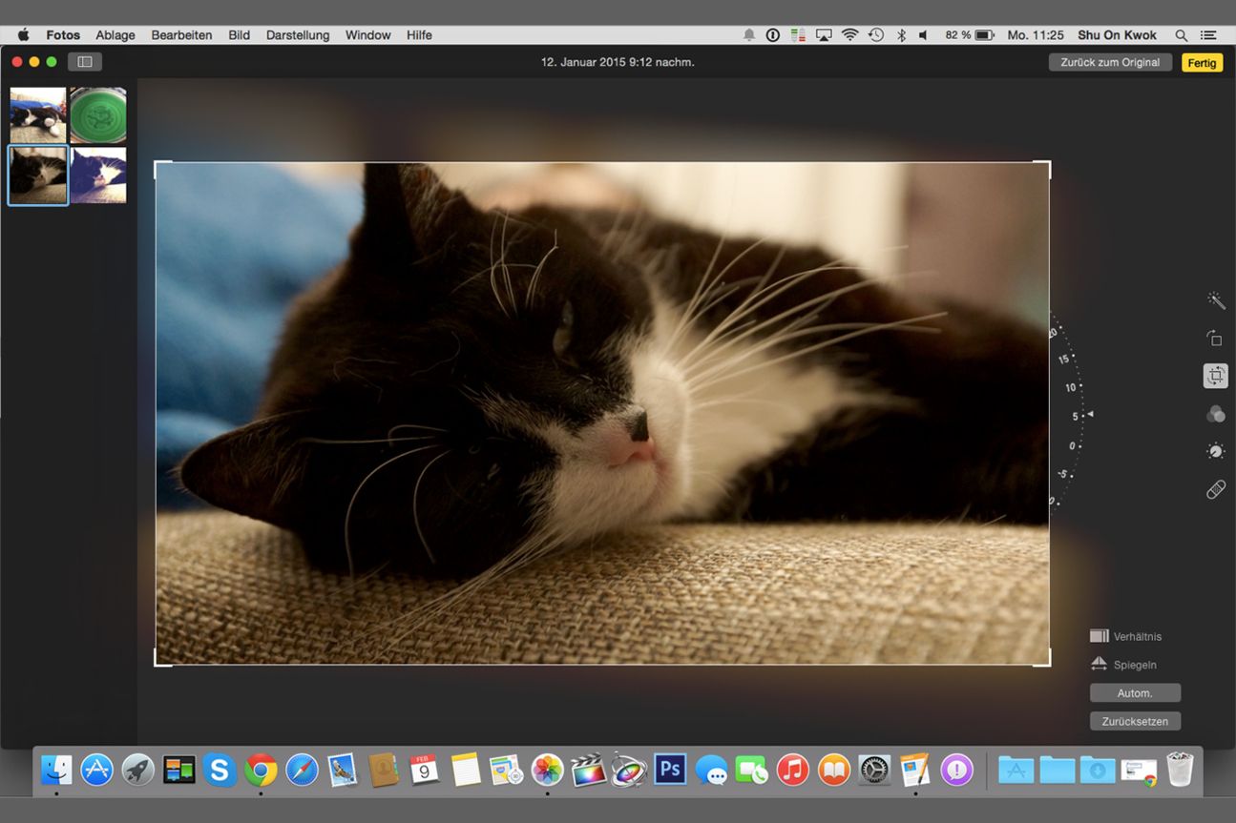1236x823 pixels.
Task: Select the Crop tool icon
Action: pyautogui.click(x=1215, y=376)
